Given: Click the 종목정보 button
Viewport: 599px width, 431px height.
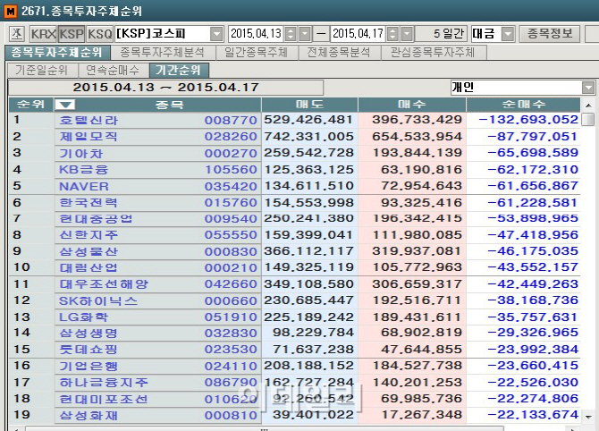Looking at the screenshot, I should click(x=550, y=34).
